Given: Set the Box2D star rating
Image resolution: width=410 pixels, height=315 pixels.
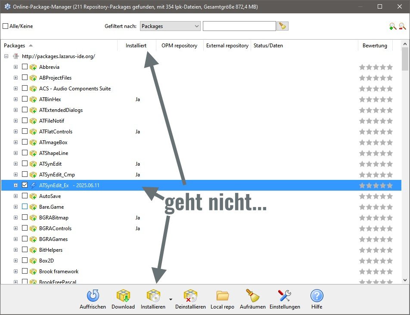Looking at the screenshot, I should point(376,261).
